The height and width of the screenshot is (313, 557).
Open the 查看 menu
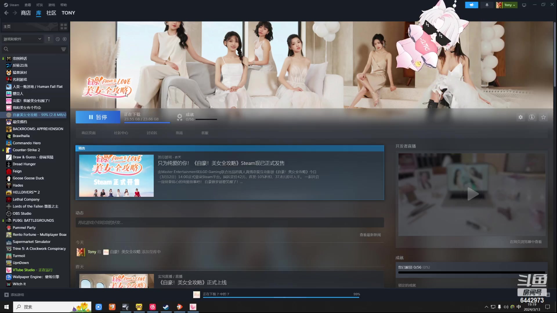28,5
